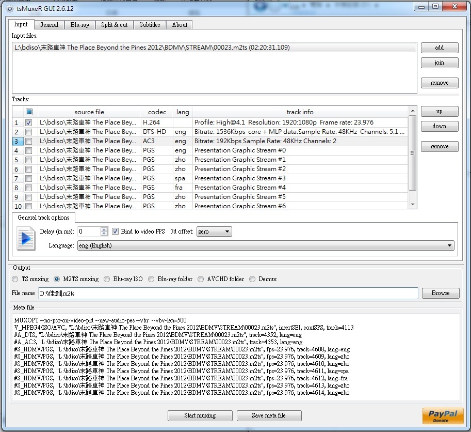Open the Blu-ray tab
This screenshot has height=432, width=471.
pos(80,25)
